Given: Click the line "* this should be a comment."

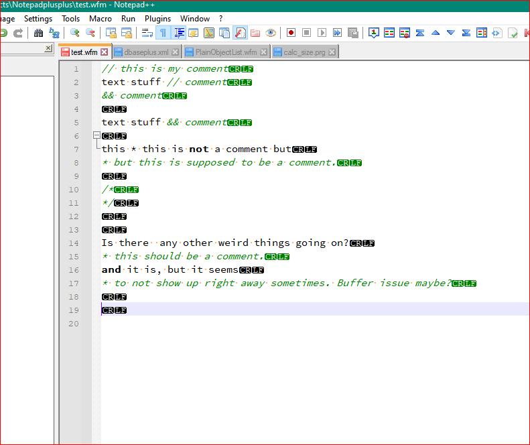Looking at the screenshot, I should click(x=182, y=256).
